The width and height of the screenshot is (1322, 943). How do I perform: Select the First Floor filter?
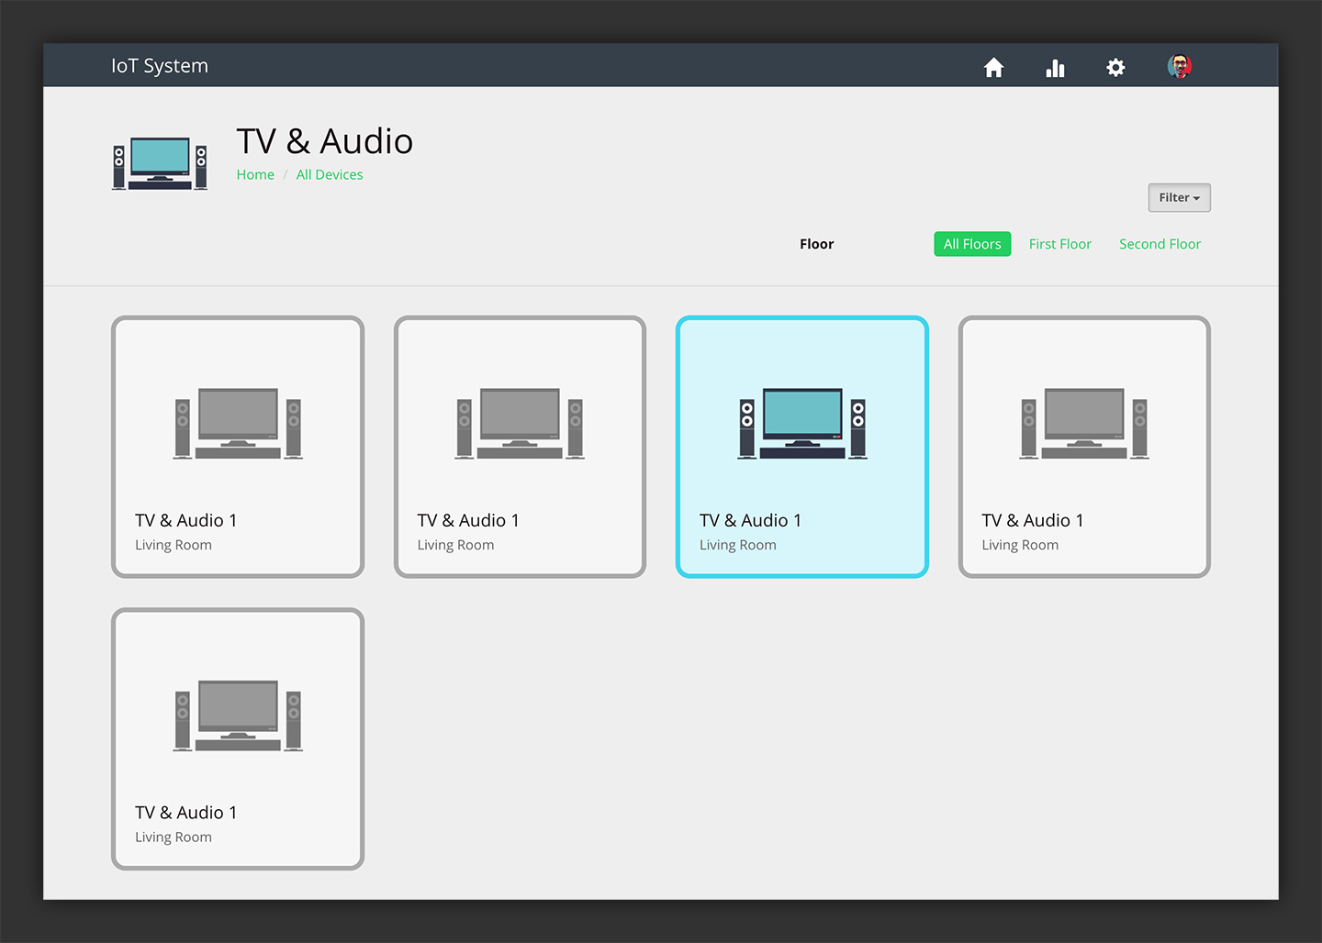click(1060, 244)
